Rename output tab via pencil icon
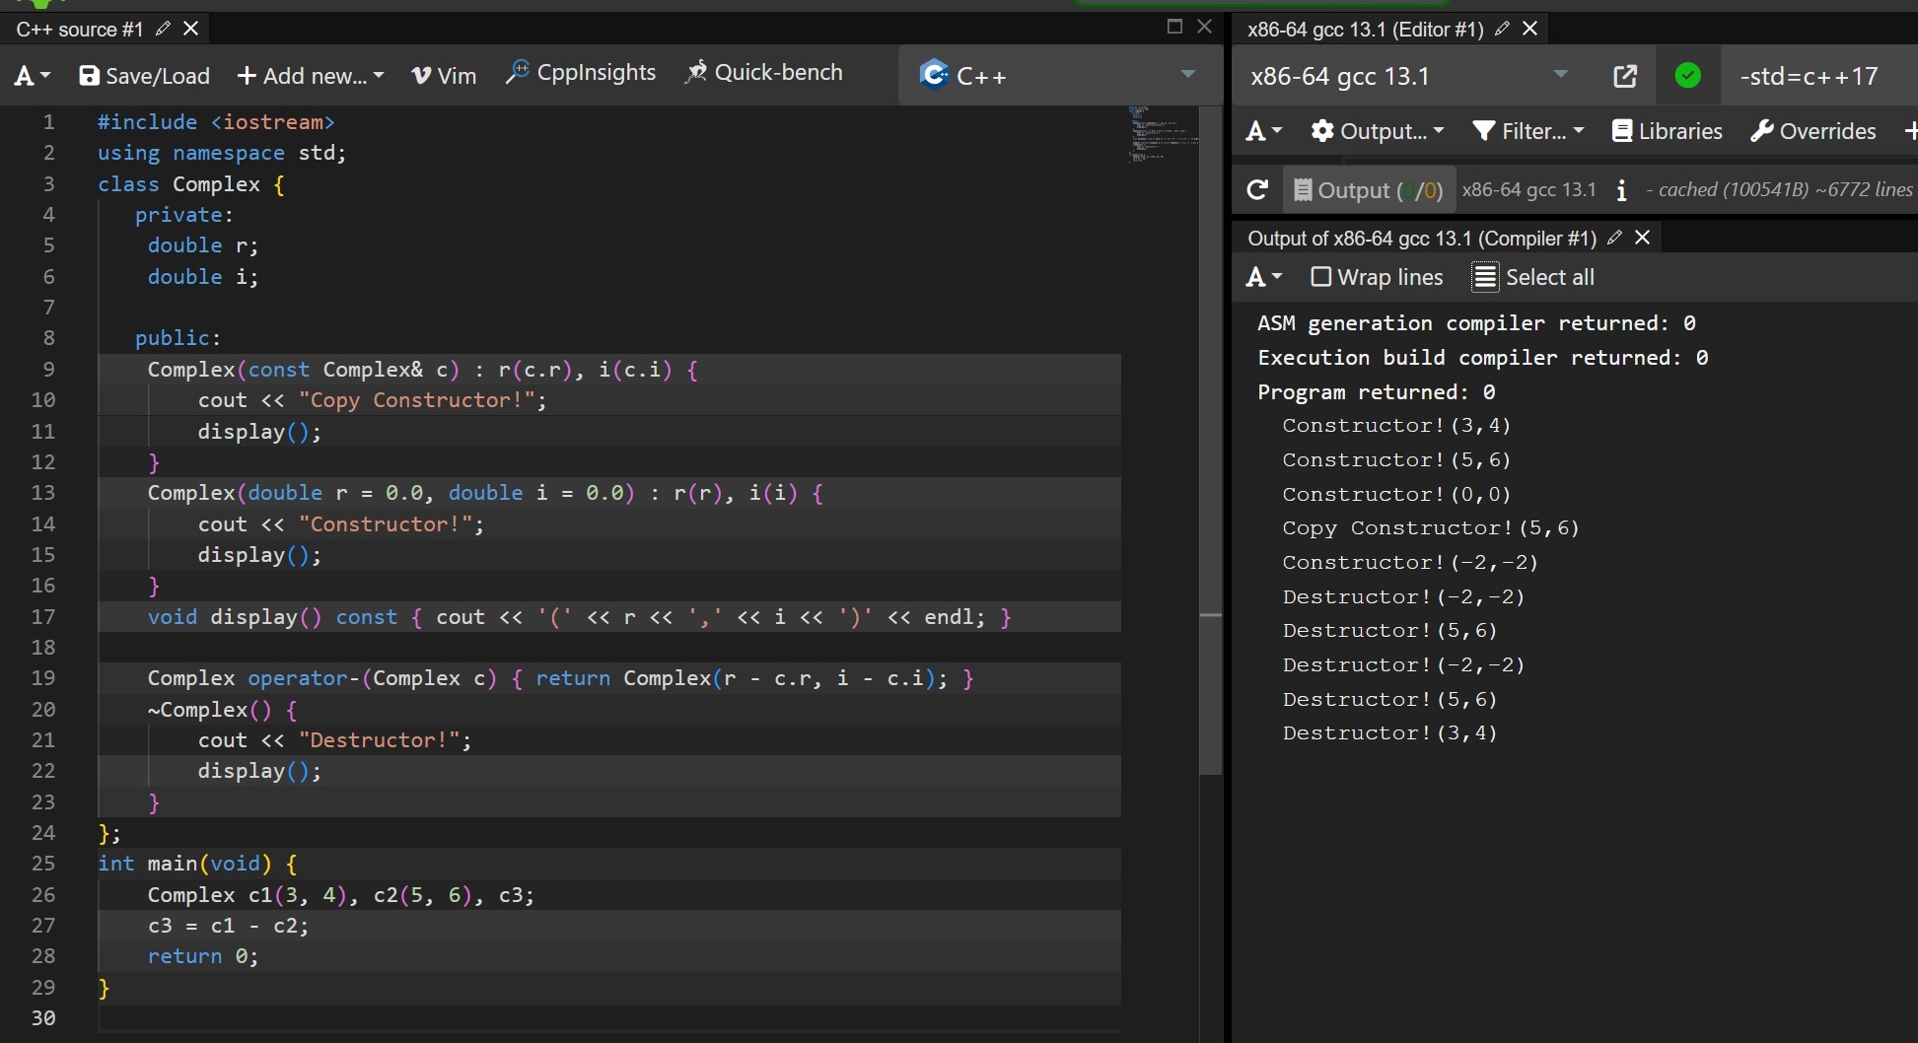 click(1614, 238)
